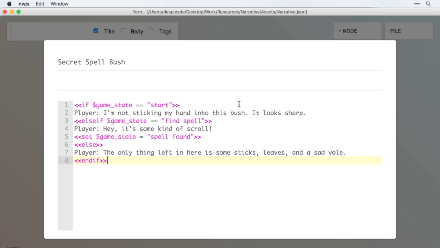This screenshot has height=248, width=440.
Task: Open the Window menu
Action: pos(59,4)
